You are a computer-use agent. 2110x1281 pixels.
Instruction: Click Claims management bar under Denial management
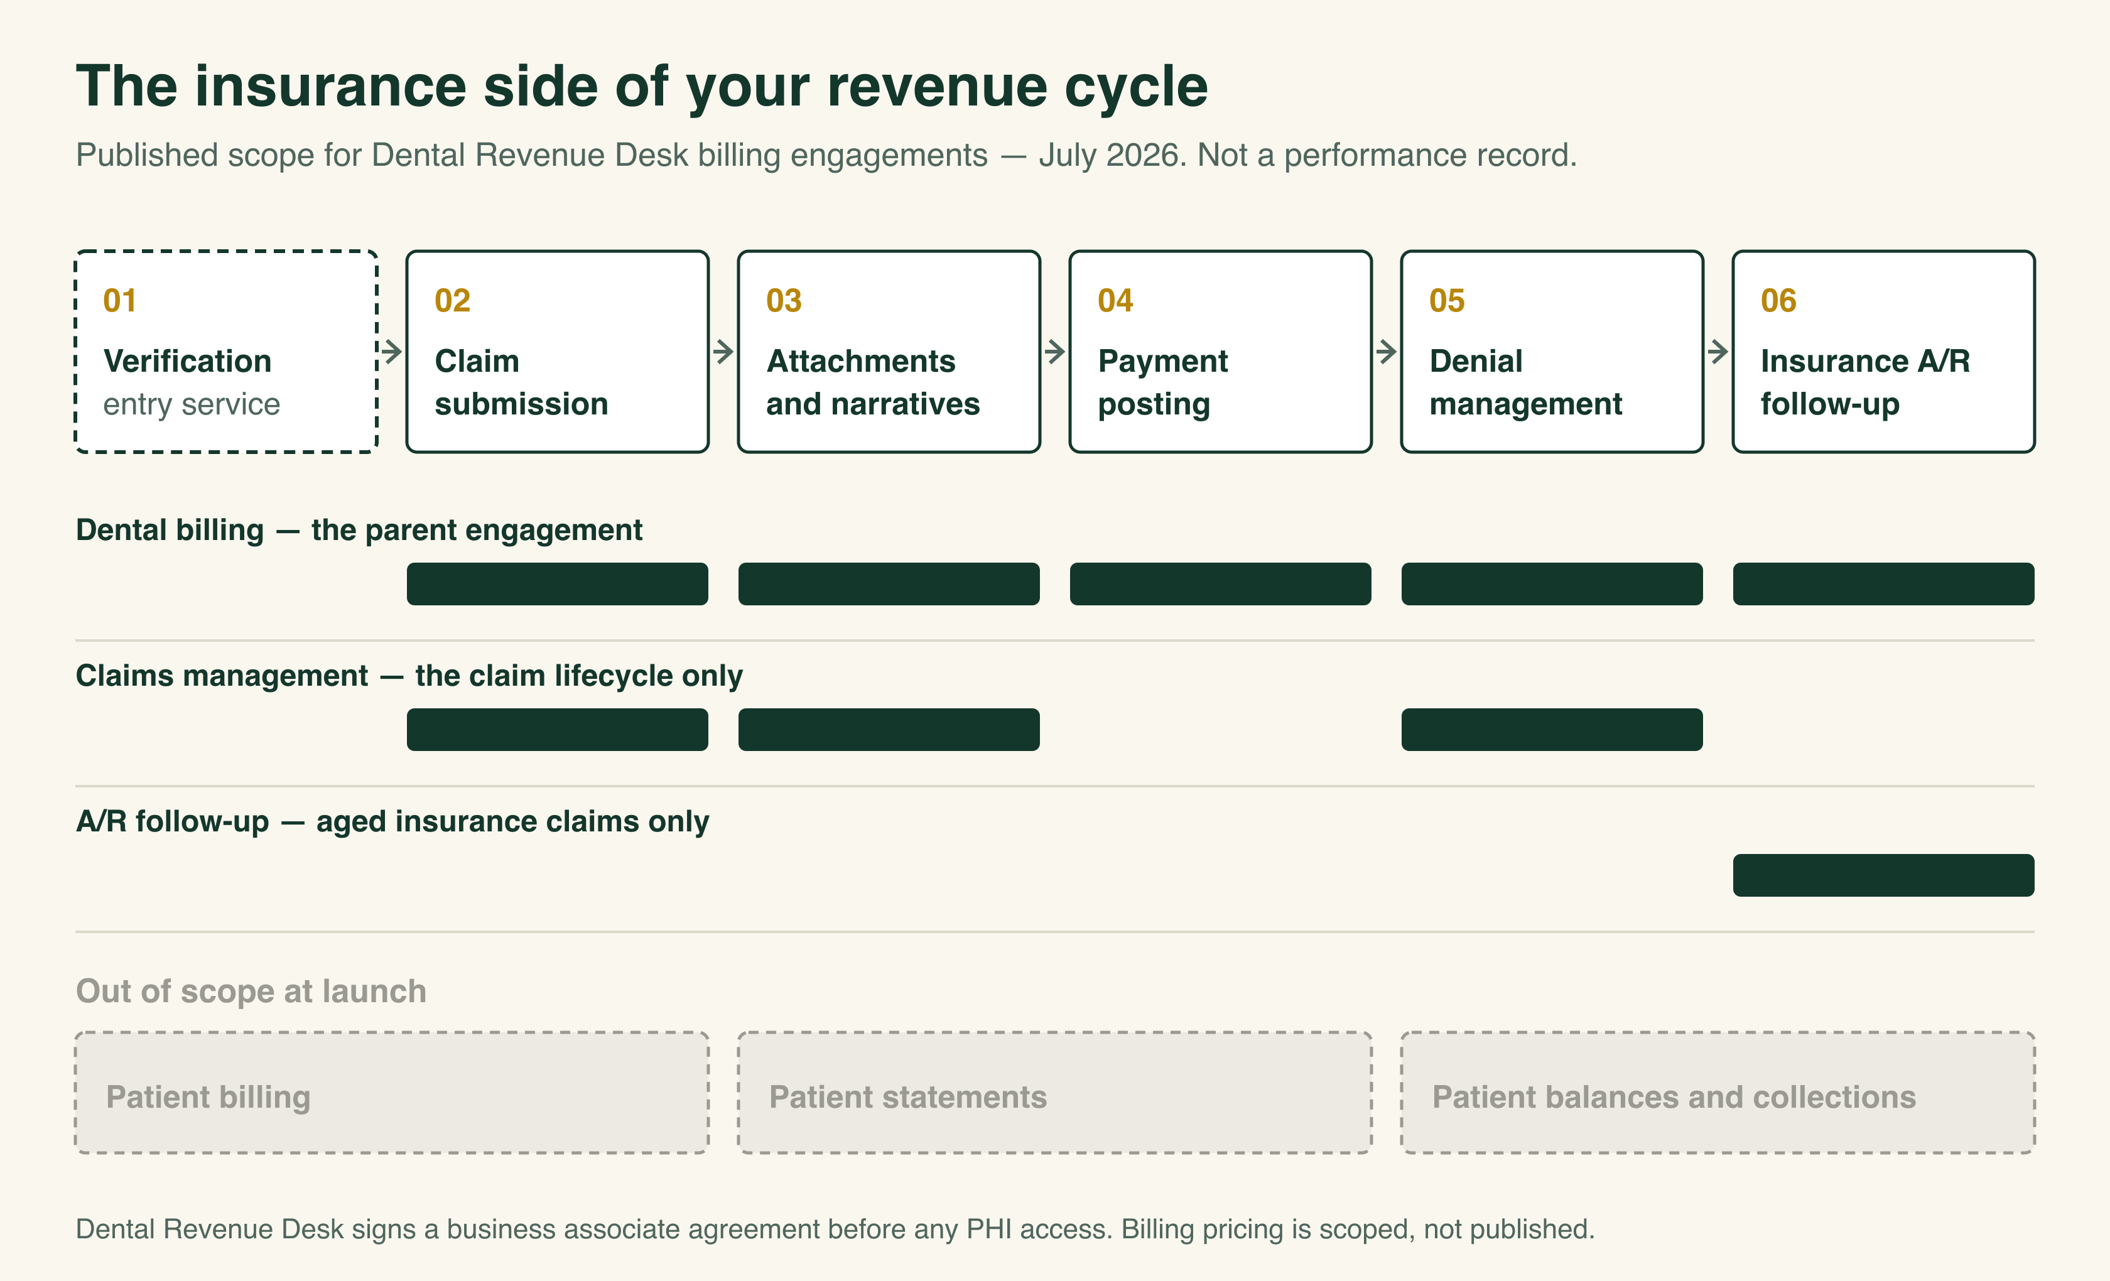[x=1552, y=730]
